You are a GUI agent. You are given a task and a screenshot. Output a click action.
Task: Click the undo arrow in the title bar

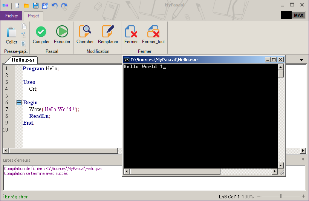coord(55,6)
